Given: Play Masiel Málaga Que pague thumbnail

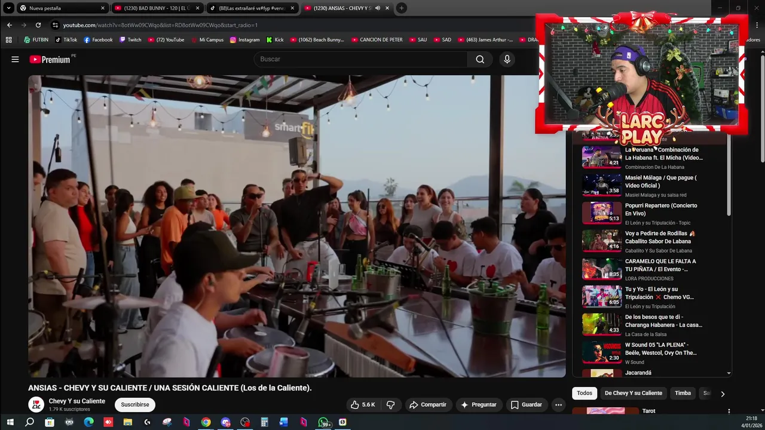Looking at the screenshot, I should pyautogui.click(x=602, y=185).
